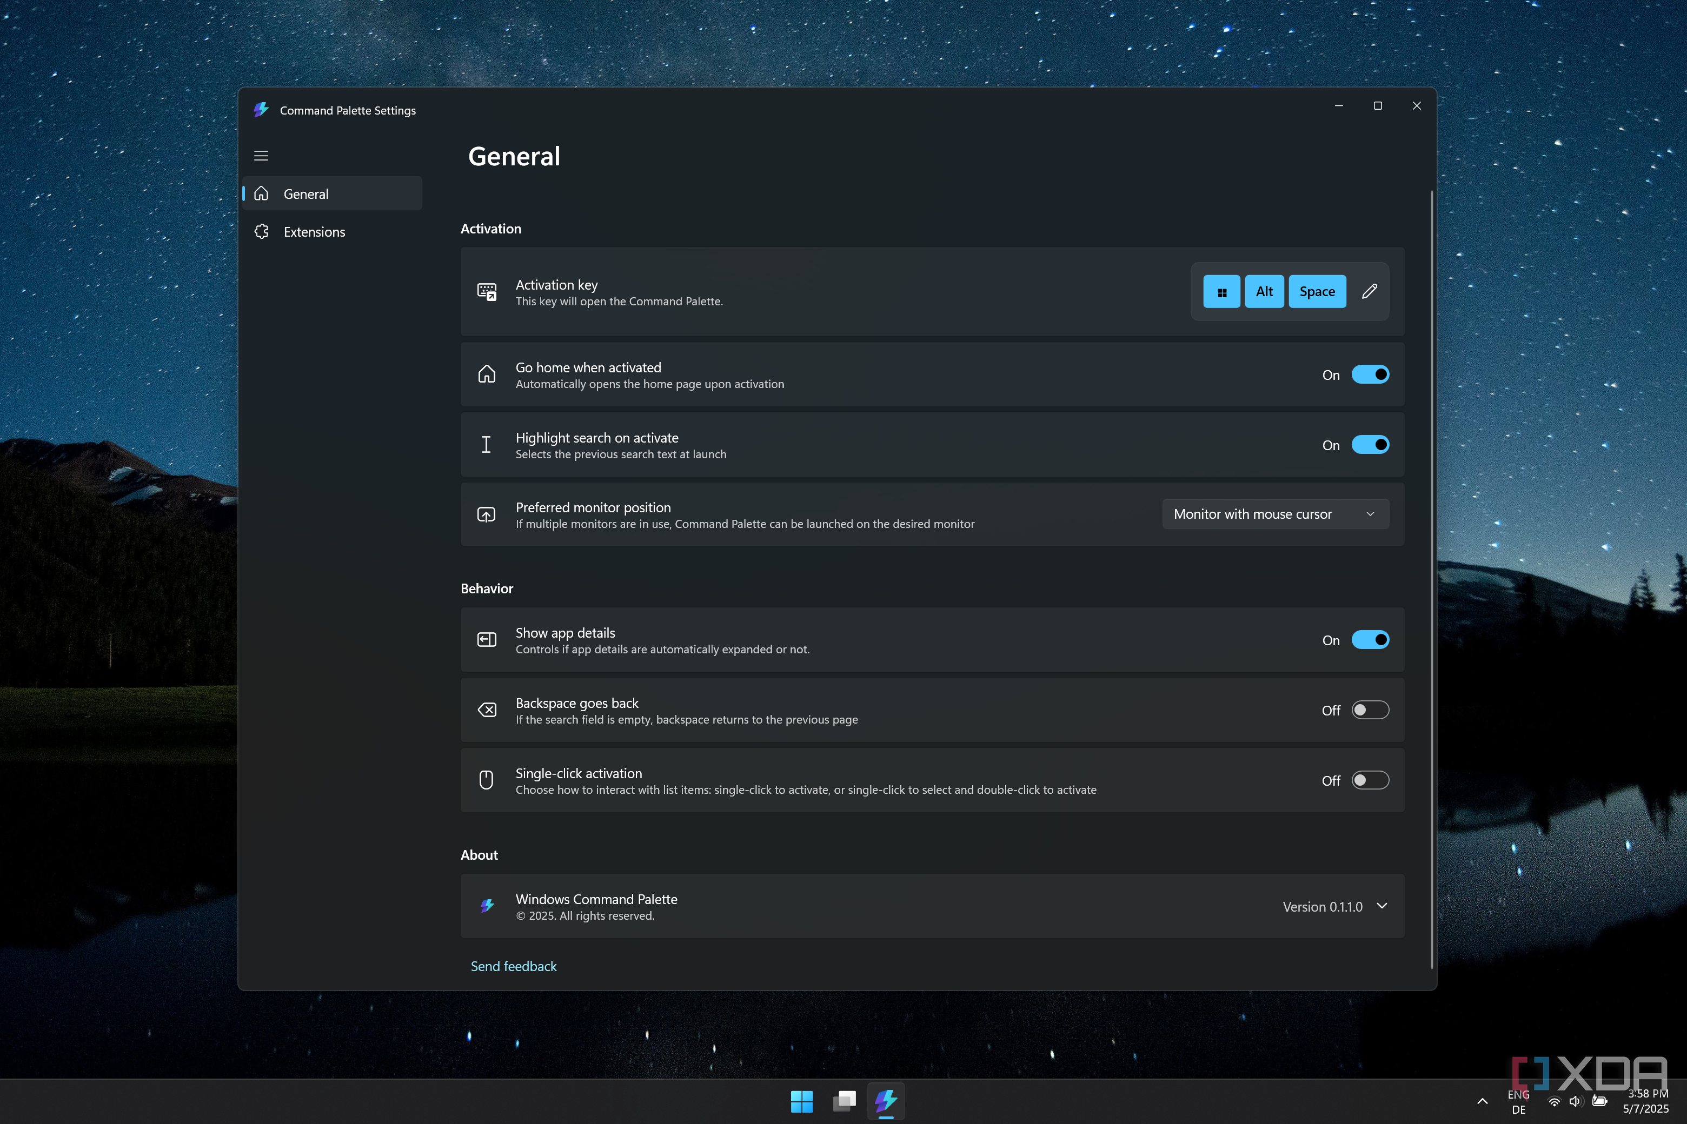Image resolution: width=1687 pixels, height=1124 pixels.
Task: Click the Show app details panel icon
Action: [x=486, y=639]
